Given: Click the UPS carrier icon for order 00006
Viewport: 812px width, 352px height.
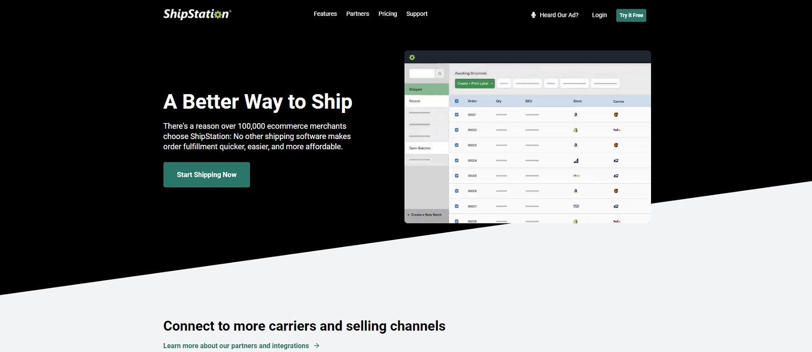Looking at the screenshot, I should coord(616,191).
